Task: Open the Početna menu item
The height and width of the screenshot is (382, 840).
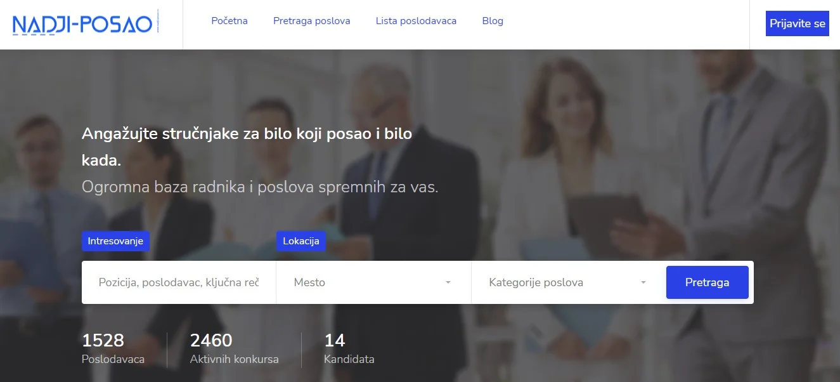Action: coord(229,21)
